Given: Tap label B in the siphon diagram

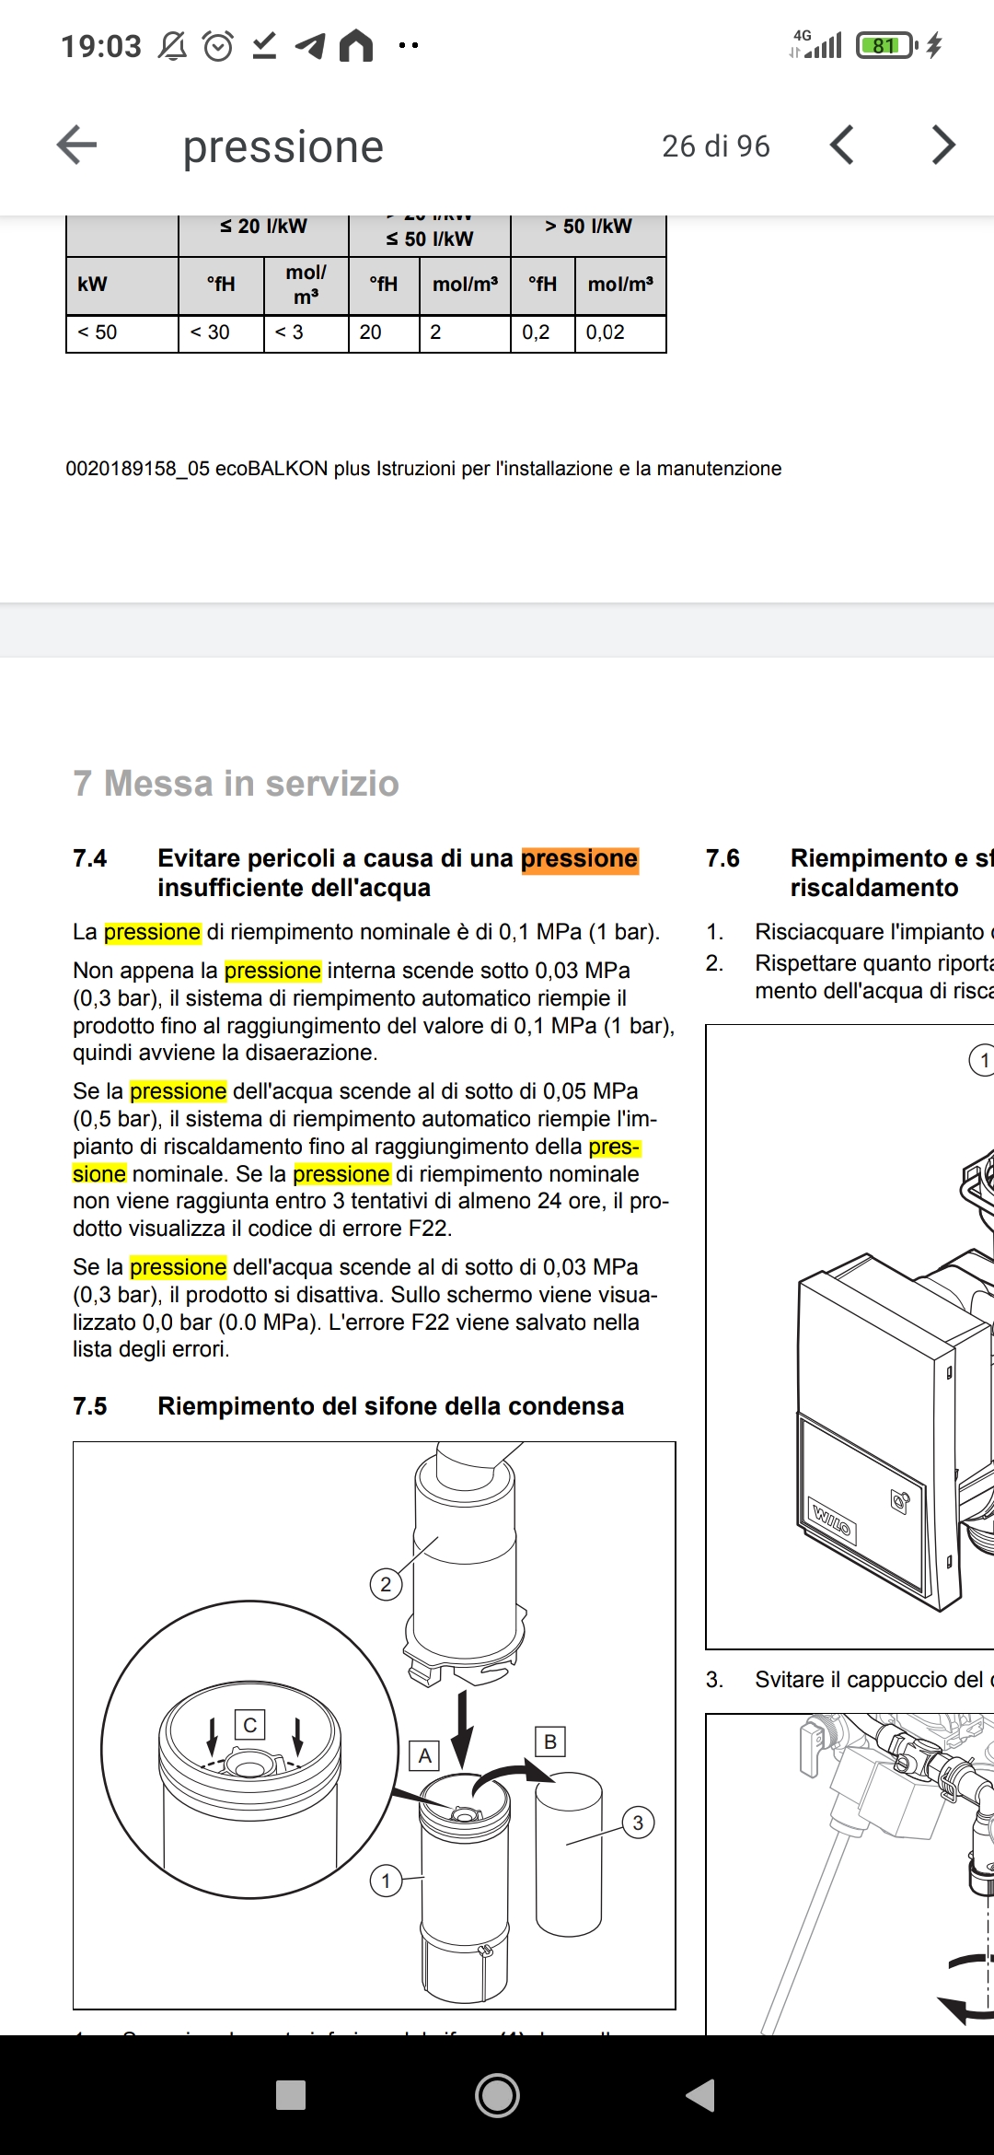Looking at the screenshot, I should click(550, 1741).
